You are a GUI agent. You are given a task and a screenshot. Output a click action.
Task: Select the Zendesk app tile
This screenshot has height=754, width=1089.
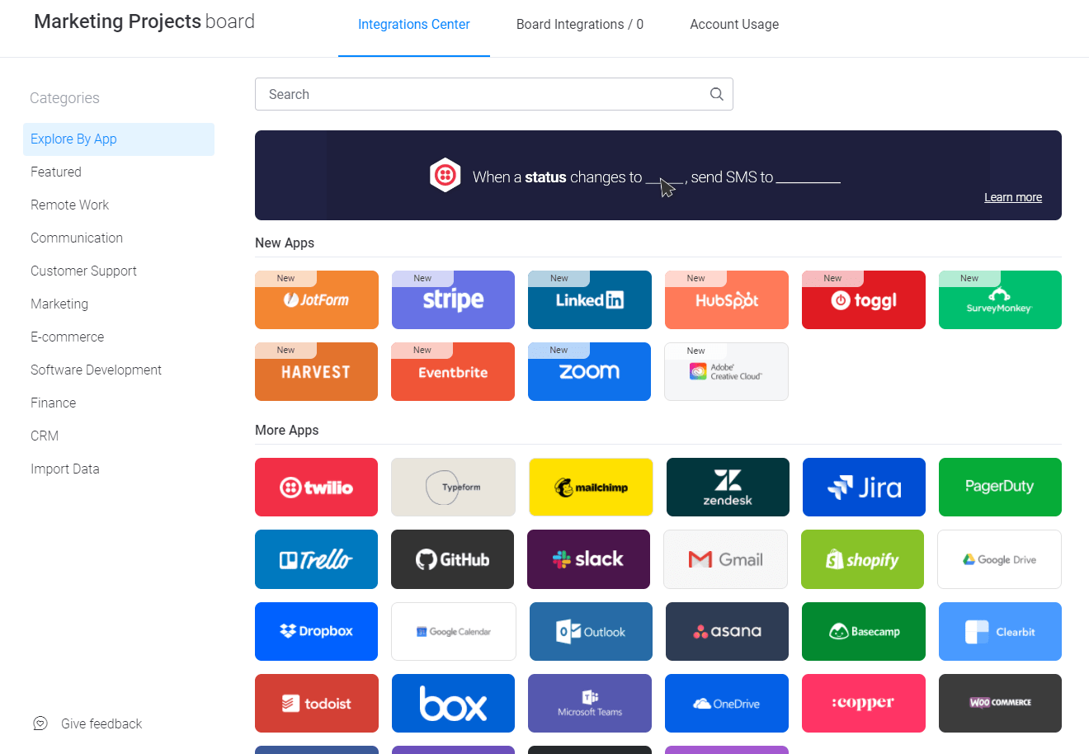point(728,487)
